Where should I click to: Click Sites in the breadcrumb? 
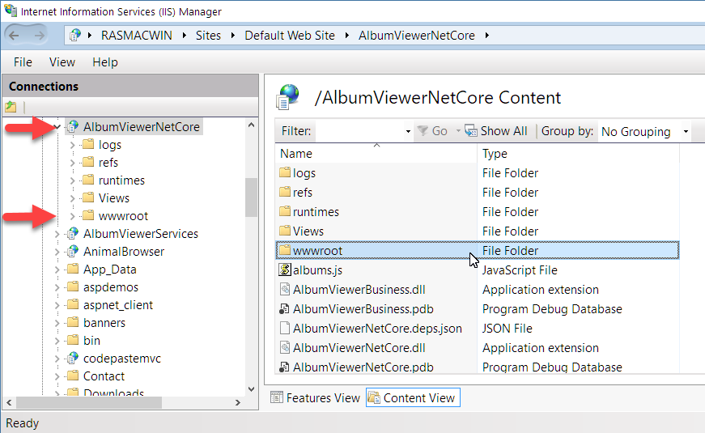pos(208,36)
